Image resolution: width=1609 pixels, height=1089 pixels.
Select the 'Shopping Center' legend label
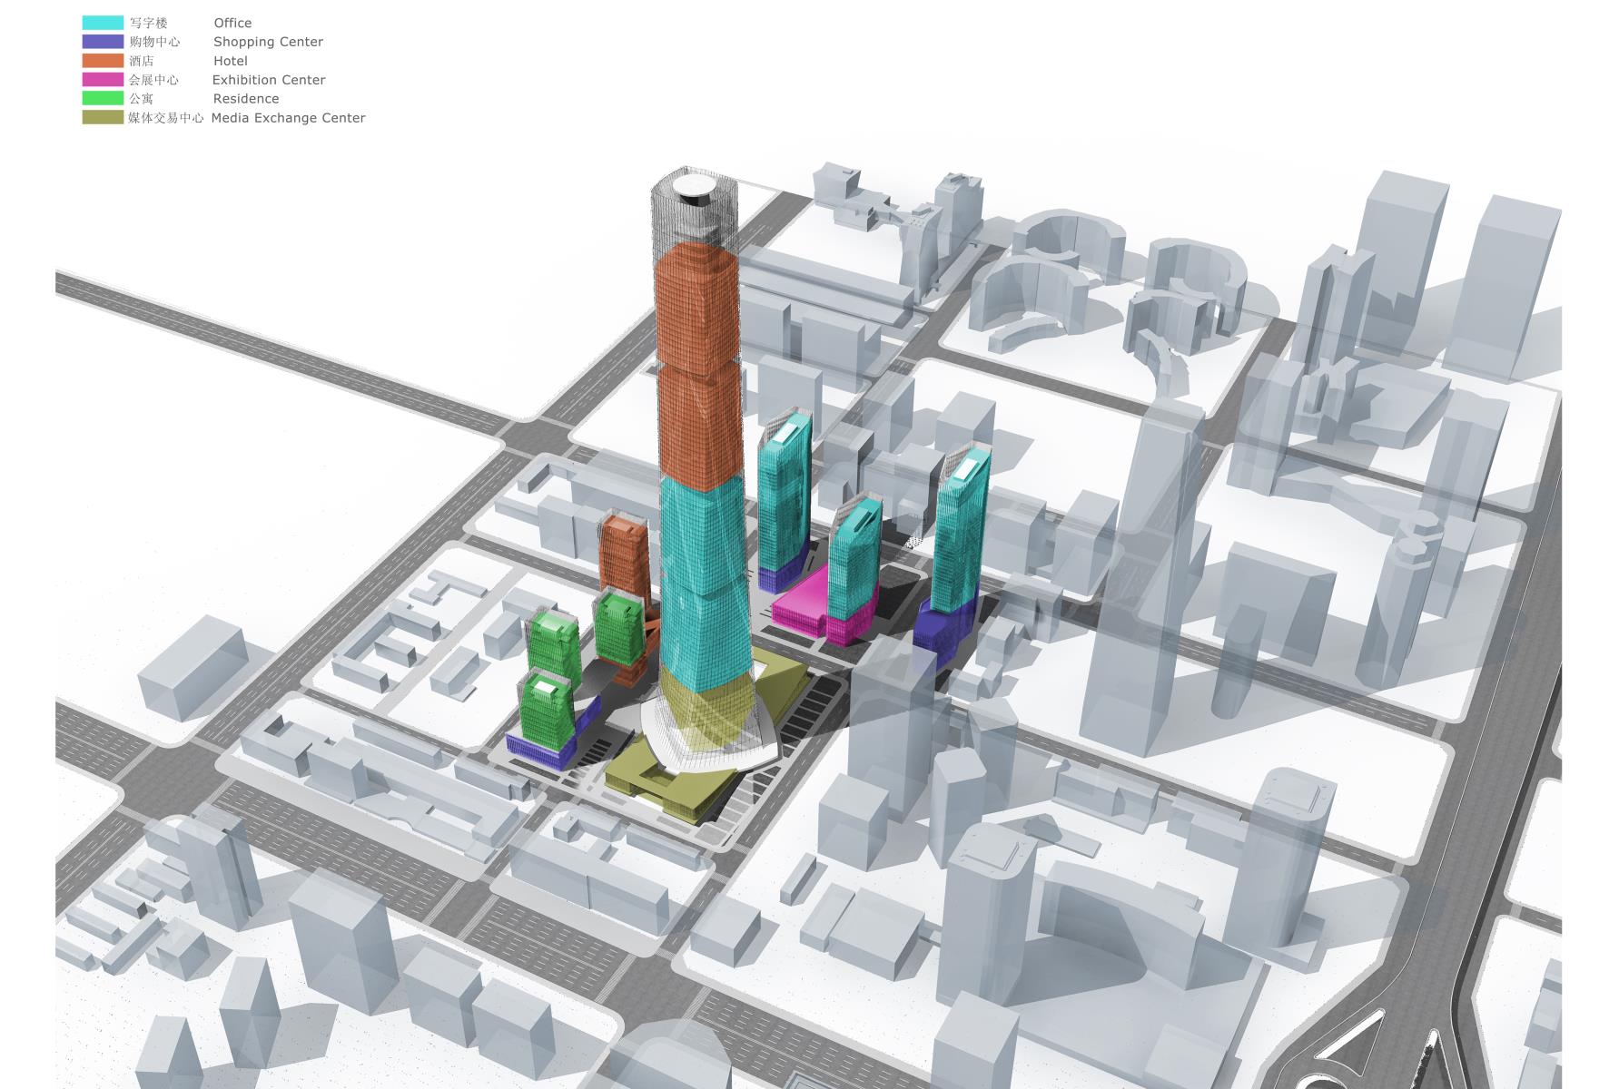pos(268,42)
